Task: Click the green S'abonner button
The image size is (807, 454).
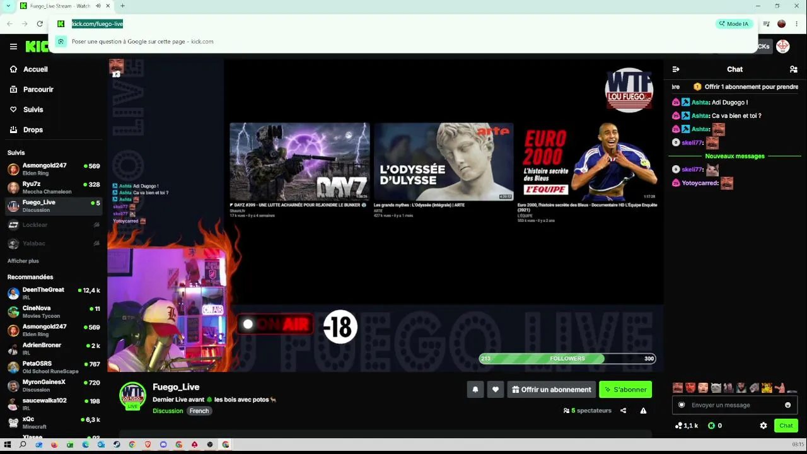Action: point(625,390)
